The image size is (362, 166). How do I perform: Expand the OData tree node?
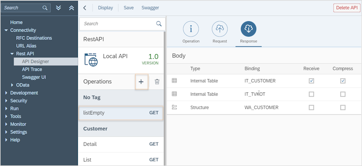(12, 85)
